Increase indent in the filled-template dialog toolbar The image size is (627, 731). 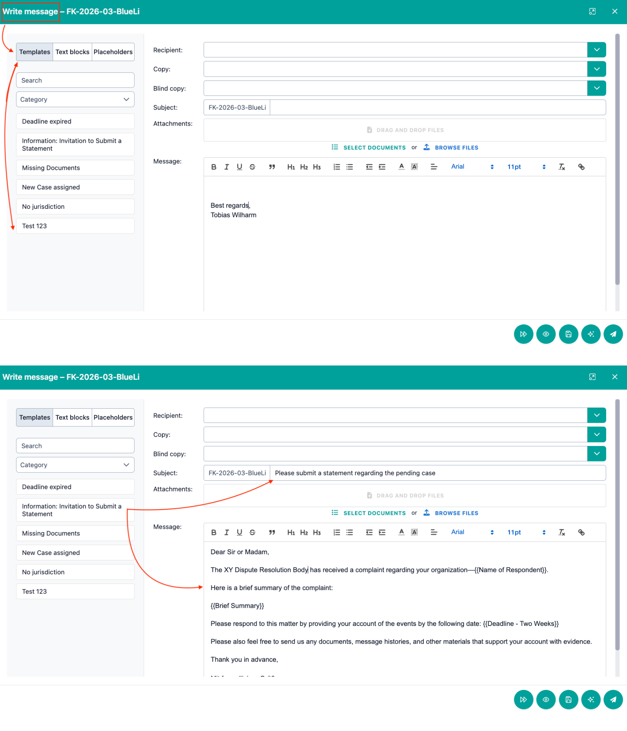point(382,532)
